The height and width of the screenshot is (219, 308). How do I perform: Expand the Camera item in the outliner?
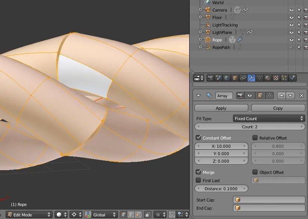pos(200,10)
